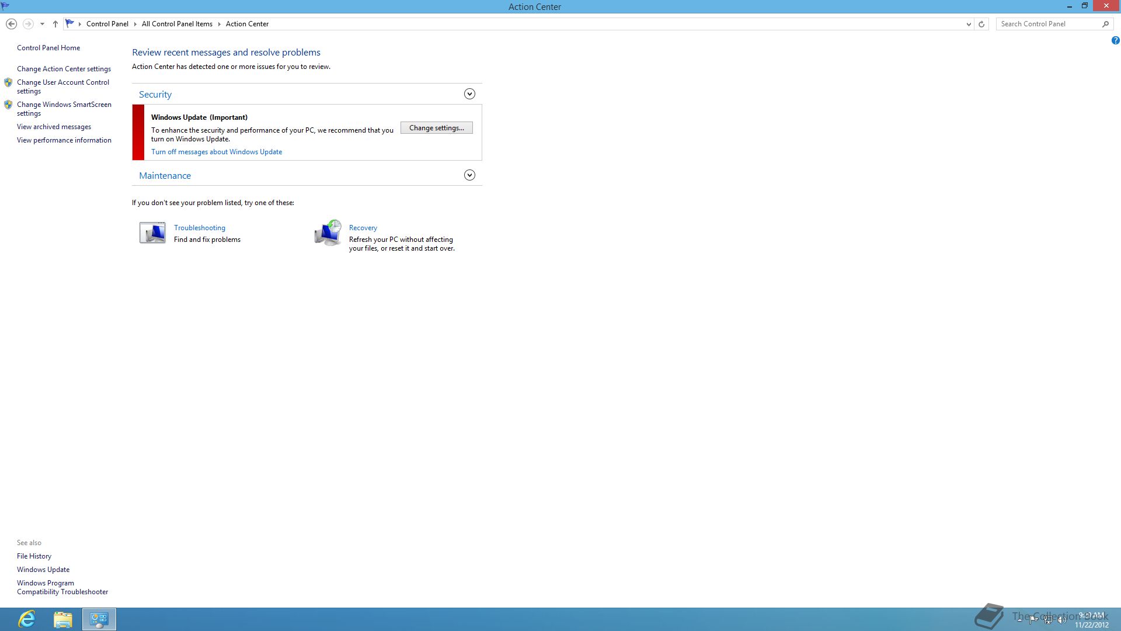Click the Forward arrow button
This screenshot has height=631, width=1121.
(x=27, y=24)
